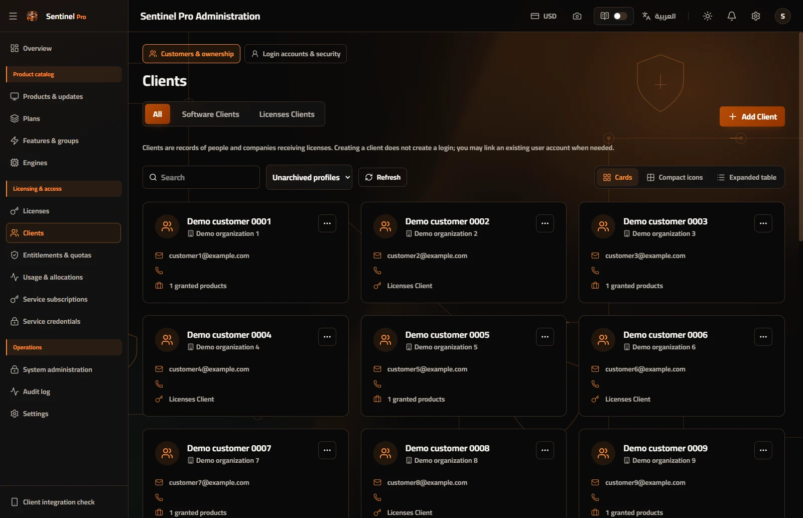
Task: Open the camera screenshot icon
Action: coord(577,16)
